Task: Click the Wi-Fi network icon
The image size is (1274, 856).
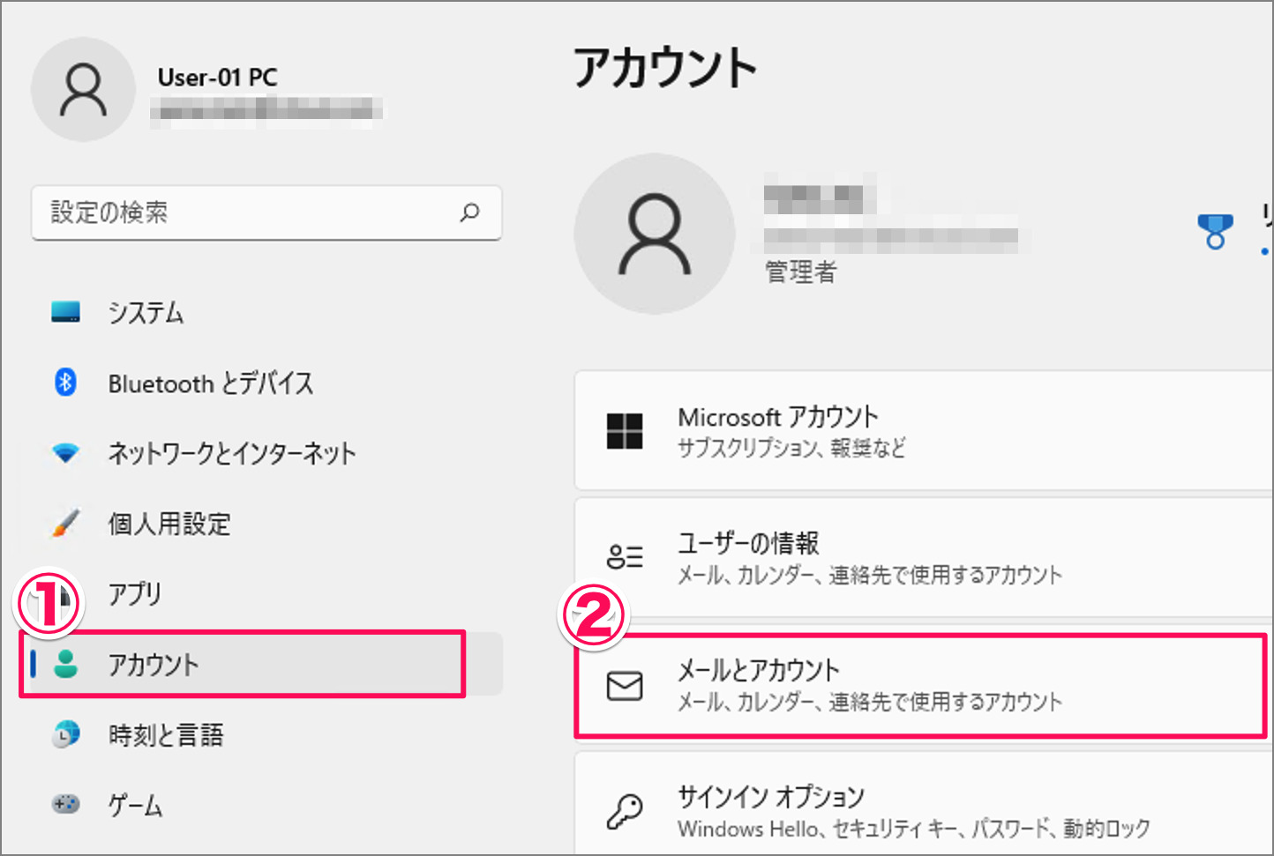Action: pos(65,454)
